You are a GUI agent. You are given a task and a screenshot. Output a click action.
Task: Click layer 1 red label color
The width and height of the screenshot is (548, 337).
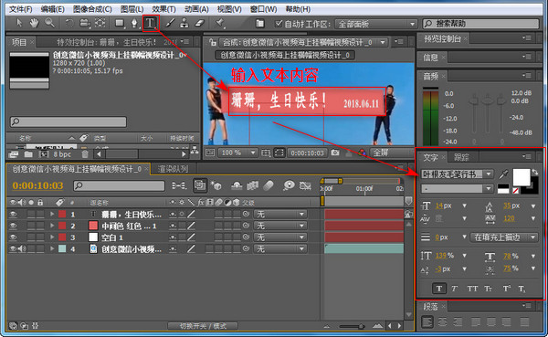click(62, 214)
